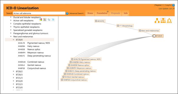The image size is (178, 94).
Task: Click the ICD-O Linearization title
Action: pyautogui.click(x=22, y=8)
